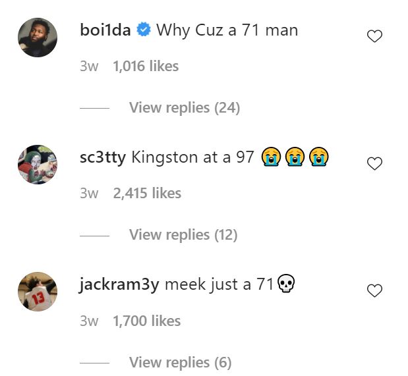Click 3w timestamp on sc3tty's comment
408x376 pixels.
click(x=89, y=193)
